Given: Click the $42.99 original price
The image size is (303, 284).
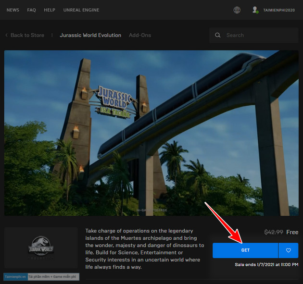Looking at the screenshot, I should pyautogui.click(x=274, y=232).
